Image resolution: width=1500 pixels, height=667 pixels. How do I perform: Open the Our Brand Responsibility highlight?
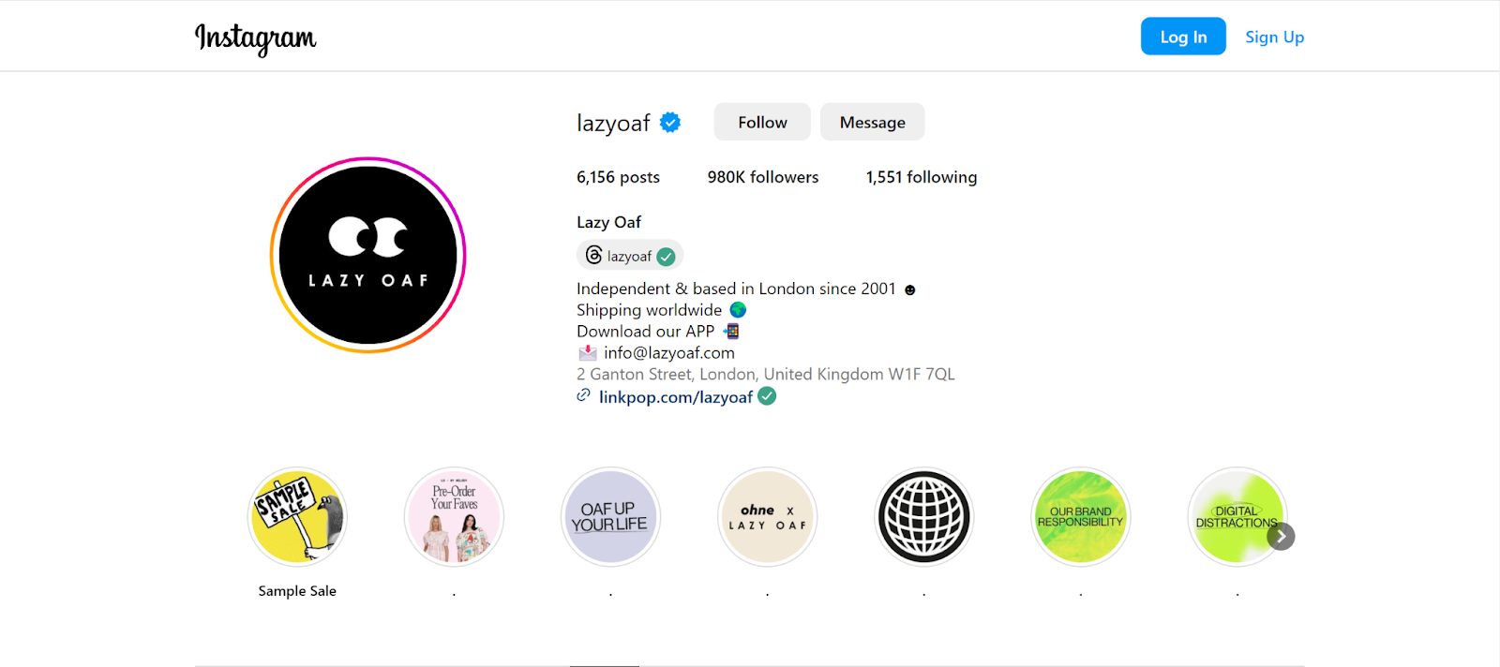pyautogui.click(x=1080, y=517)
